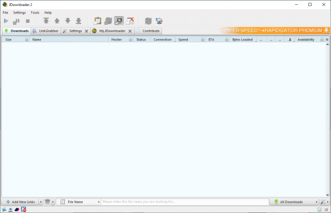This screenshot has width=331, height=213.
Task: Switch to the My.JDownloader tab
Action: tap(112, 31)
